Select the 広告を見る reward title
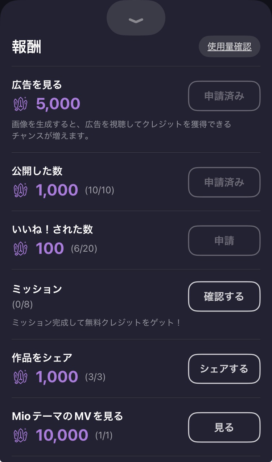The image size is (272, 462). 37,85
